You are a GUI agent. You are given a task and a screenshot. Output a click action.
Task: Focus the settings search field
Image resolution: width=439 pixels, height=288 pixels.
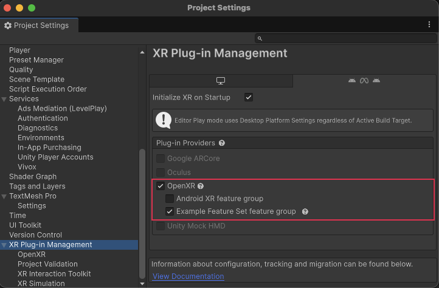pos(346,38)
